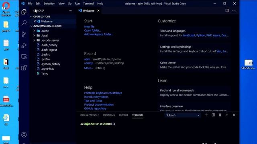The height and width of the screenshot is (144, 257).
Task: Open the 1.png image file
Action: (x=45, y=74)
